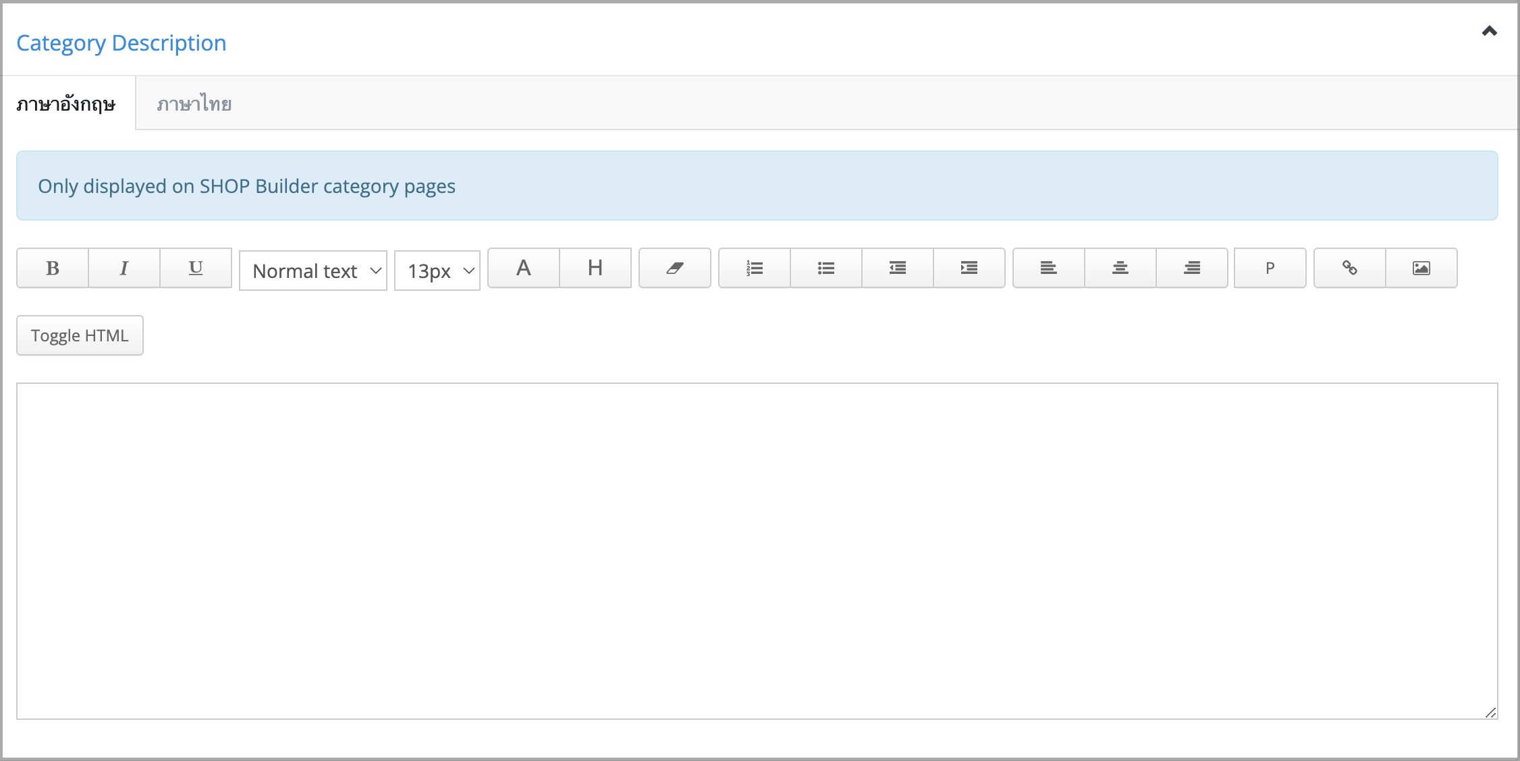Toggle underline formatting

tap(196, 268)
